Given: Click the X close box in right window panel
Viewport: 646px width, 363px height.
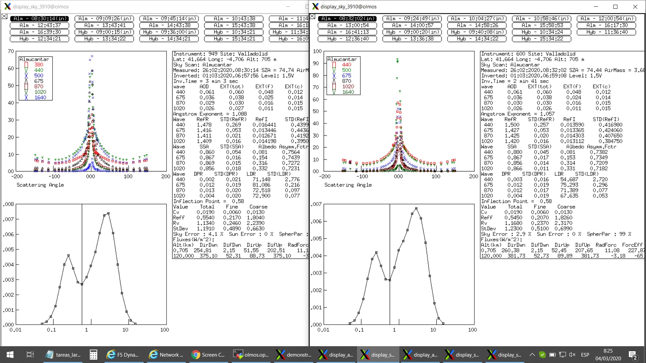Looking at the screenshot, I should [x=312, y=16].
